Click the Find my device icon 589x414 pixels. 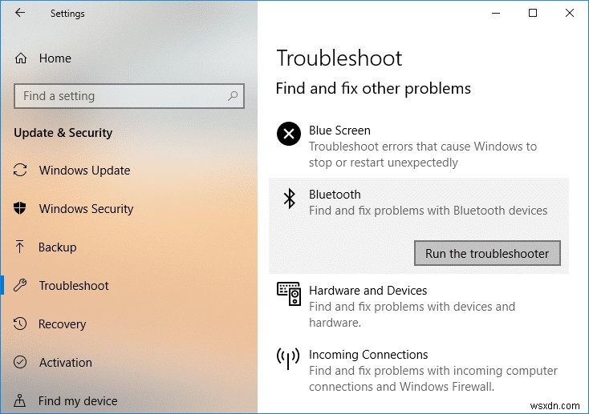pyautogui.click(x=21, y=401)
